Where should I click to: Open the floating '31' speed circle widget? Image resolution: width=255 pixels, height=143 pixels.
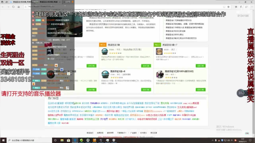tap(240, 93)
